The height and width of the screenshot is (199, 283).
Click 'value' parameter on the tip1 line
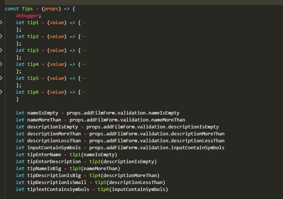point(57,23)
